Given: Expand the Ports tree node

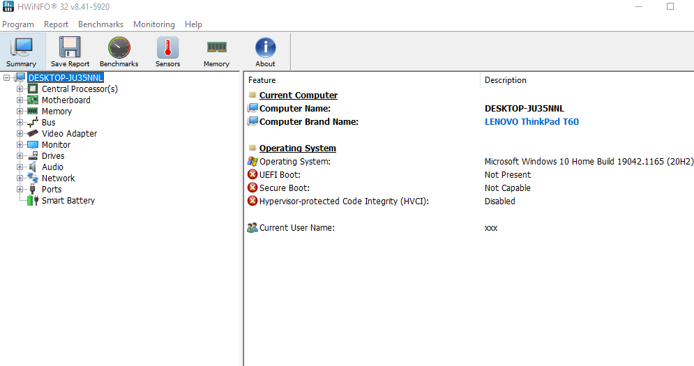Looking at the screenshot, I should 20,189.
